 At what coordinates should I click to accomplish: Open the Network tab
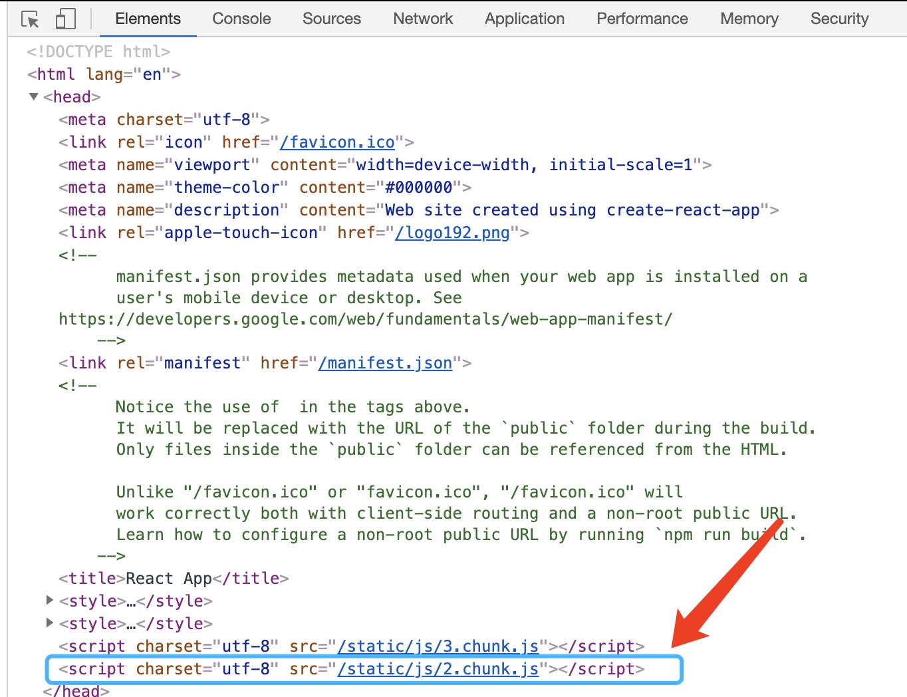coord(423,19)
